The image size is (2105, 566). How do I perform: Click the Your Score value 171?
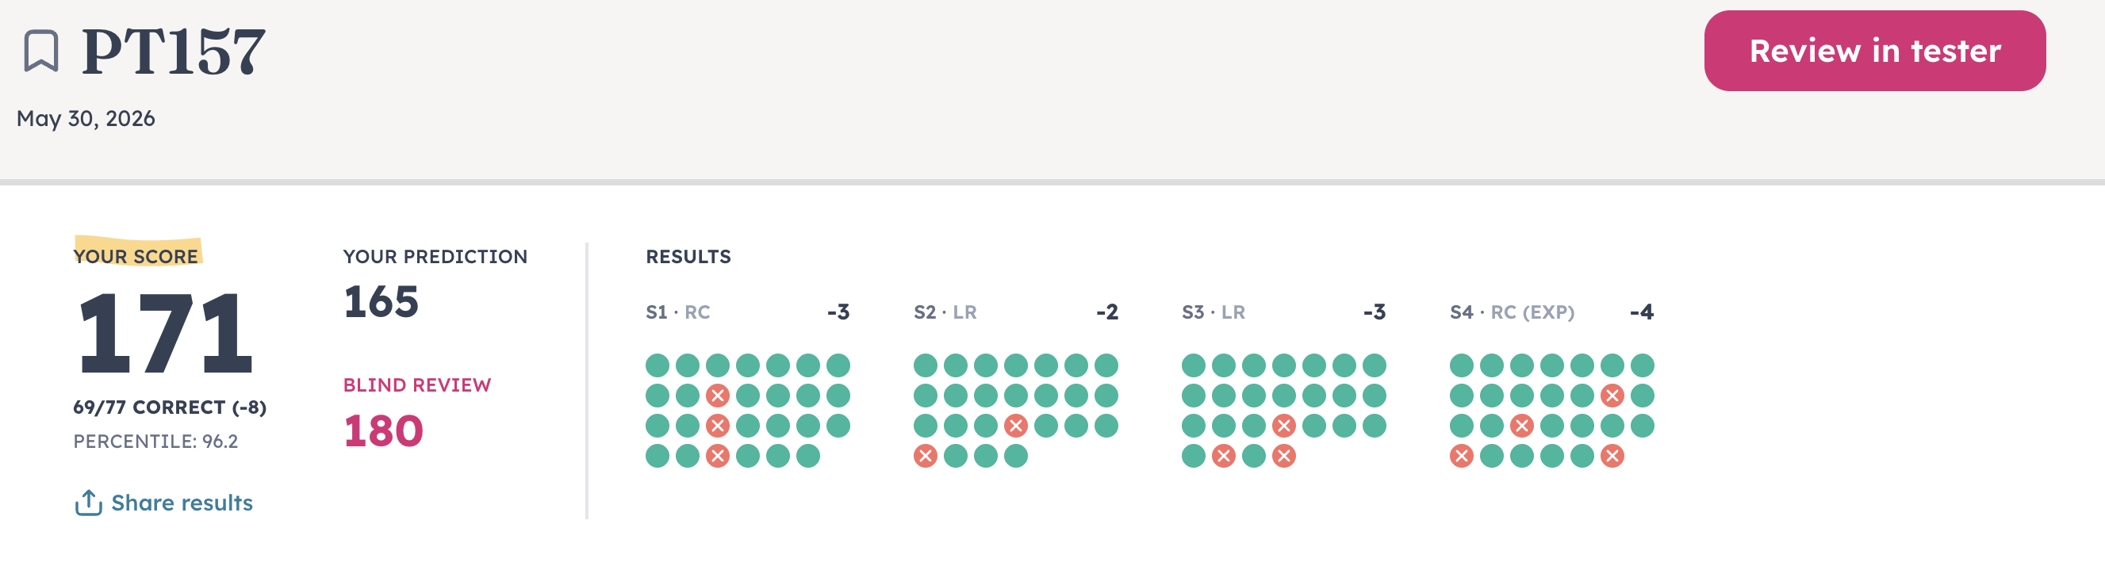(x=164, y=333)
